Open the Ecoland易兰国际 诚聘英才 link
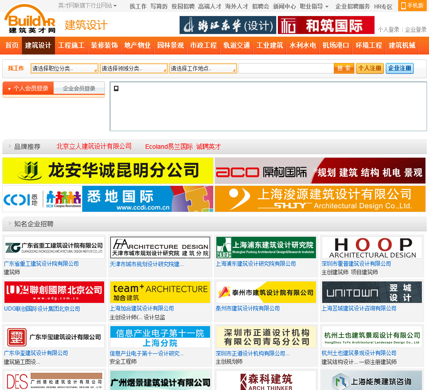This screenshot has width=429, height=390. click(183, 147)
